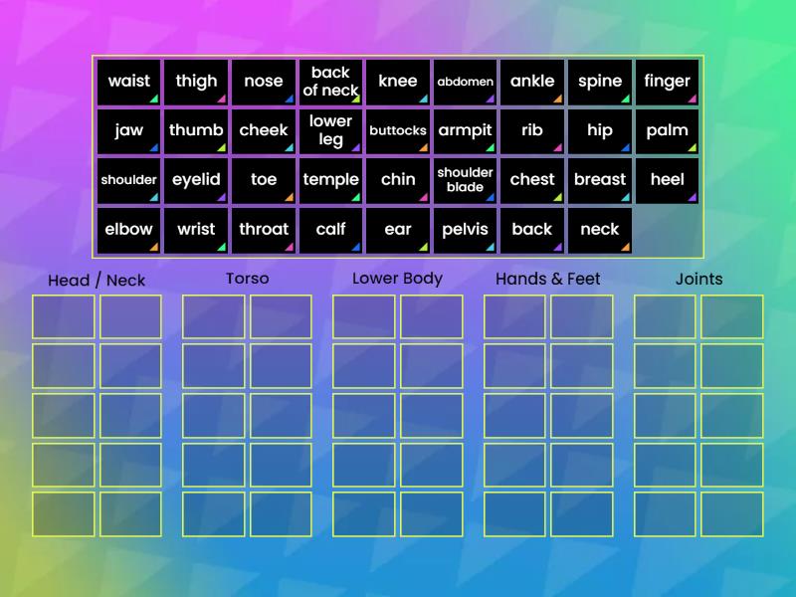Select the 'chest' word tile

coord(532,181)
